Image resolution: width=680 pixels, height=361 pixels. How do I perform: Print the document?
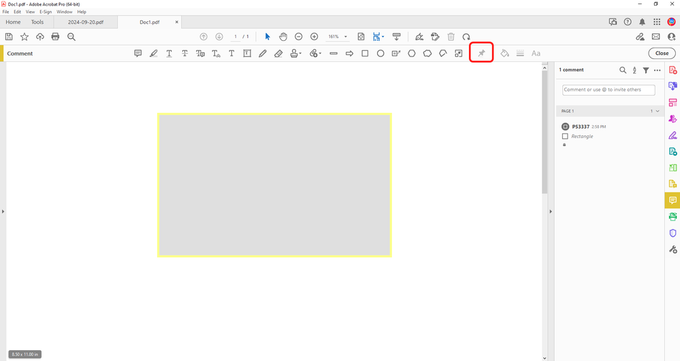[x=55, y=37]
